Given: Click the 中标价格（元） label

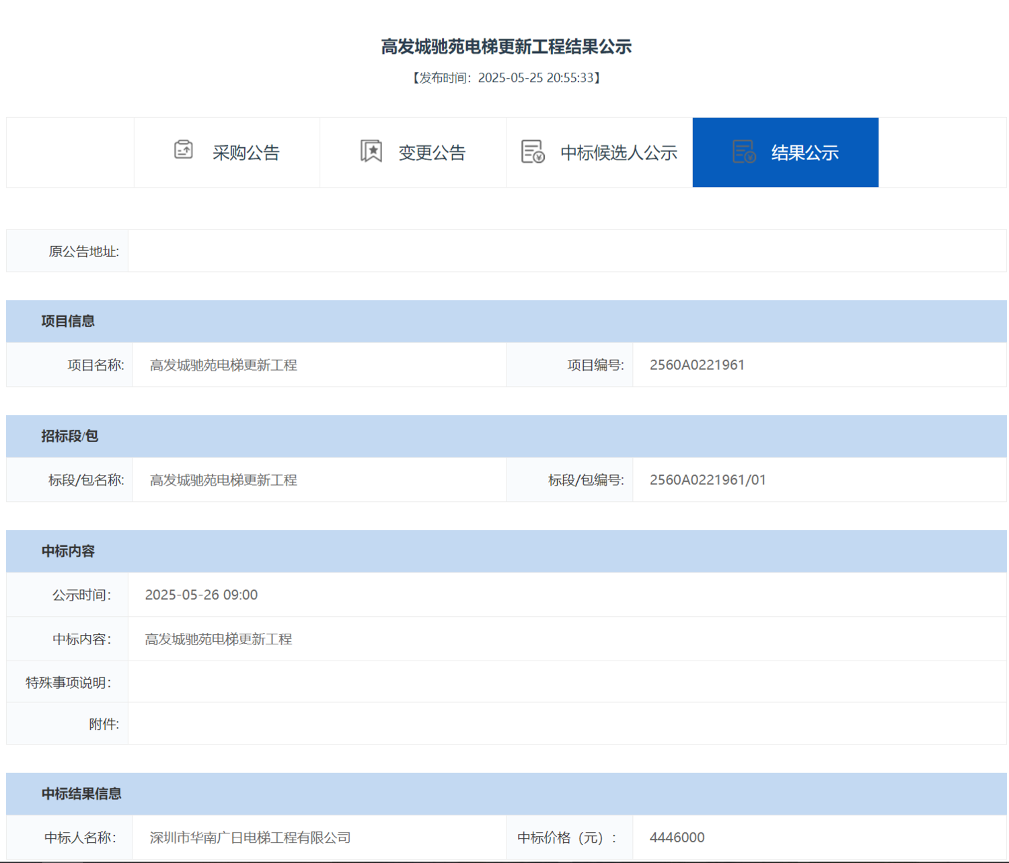Looking at the screenshot, I should pos(566,837).
